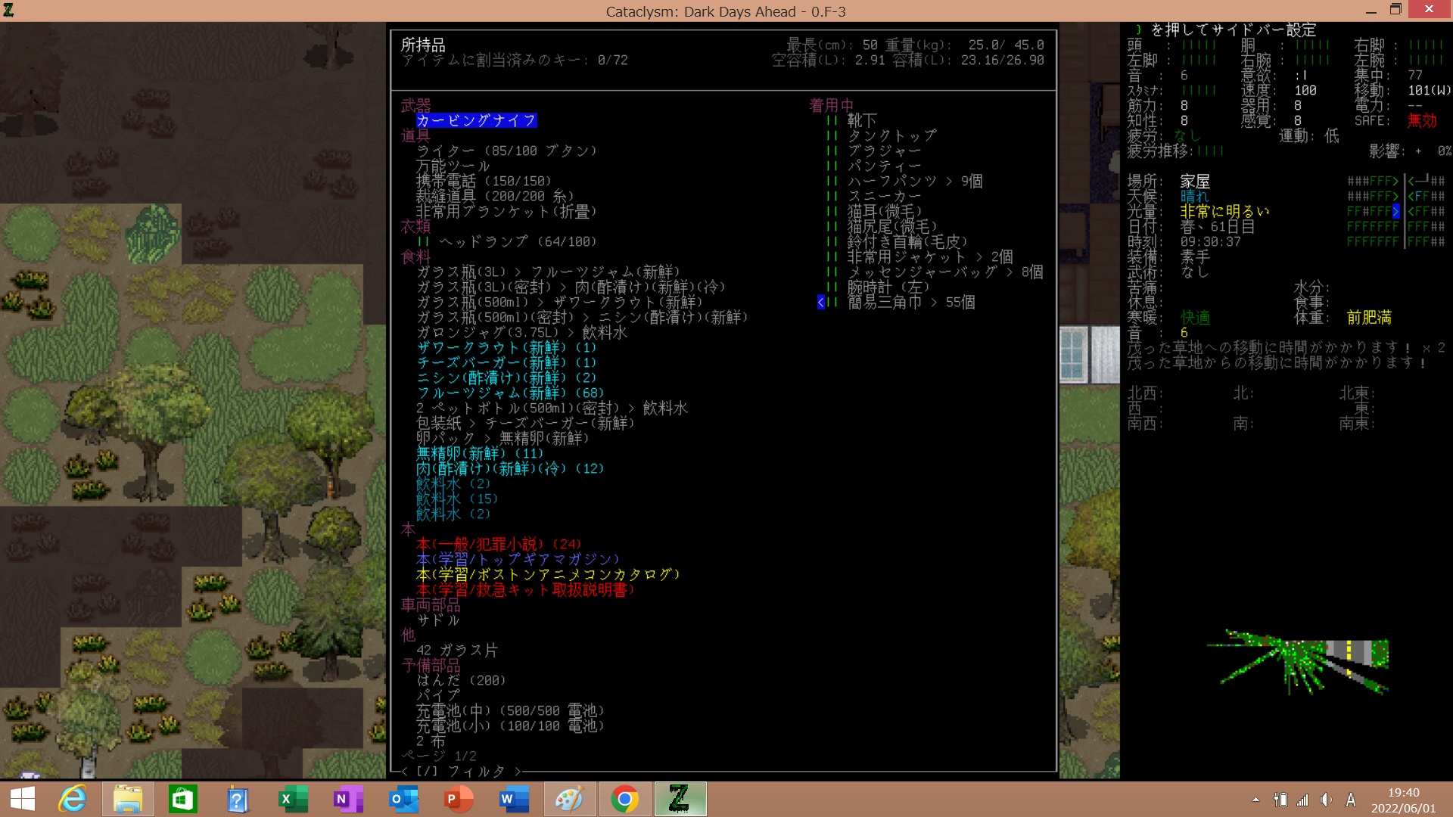The height and width of the screenshot is (817, 1453).
Task: Click the Windows Start button
Action: coord(23,799)
